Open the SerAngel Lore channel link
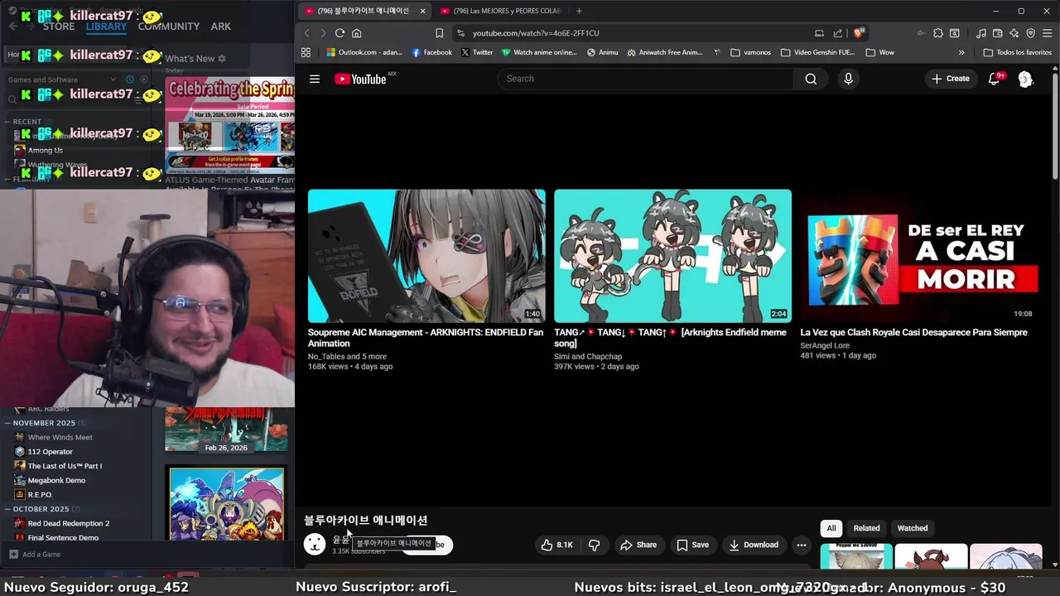This screenshot has height=596, width=1060. click(825, 345)
